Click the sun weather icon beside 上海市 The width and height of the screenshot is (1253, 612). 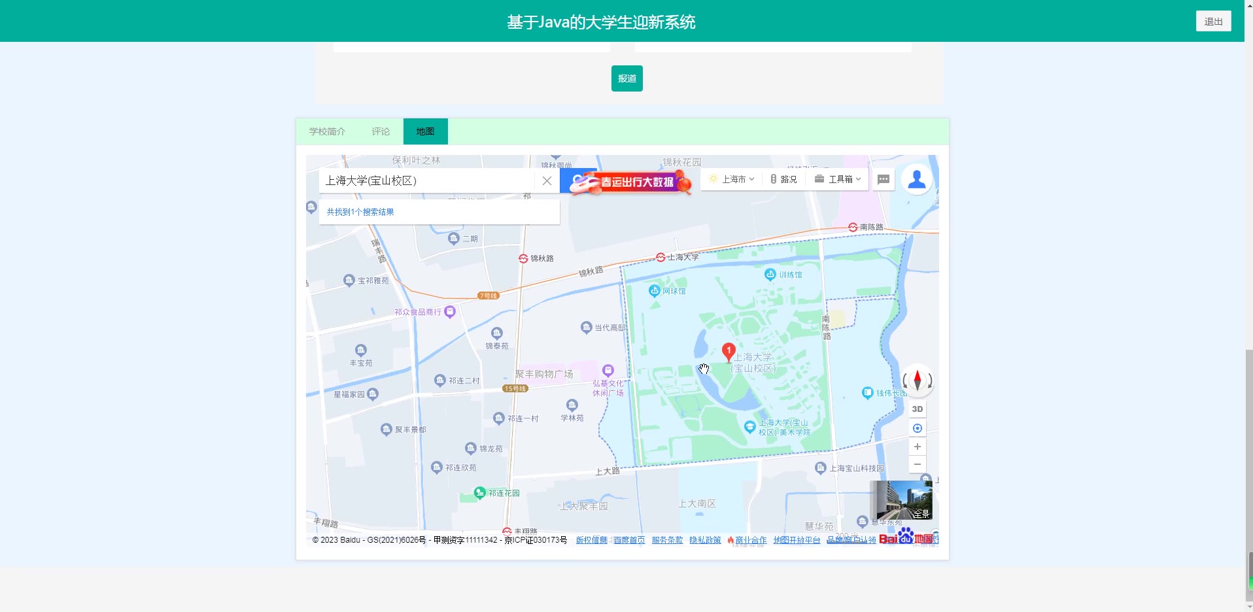pos(713,178)
